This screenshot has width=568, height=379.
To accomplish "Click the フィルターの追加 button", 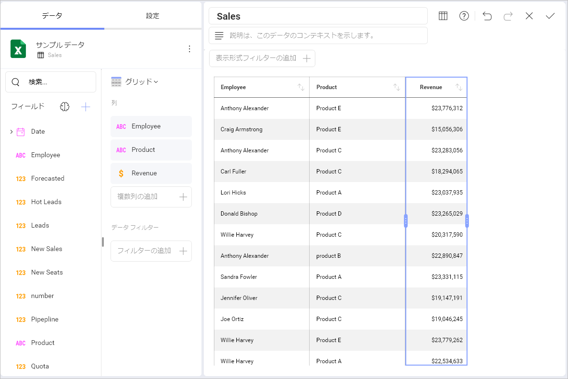I will click(151, 251).
